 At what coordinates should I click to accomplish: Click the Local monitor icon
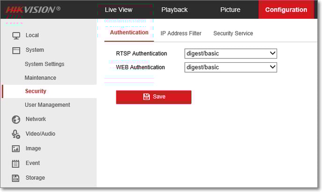pyautogui.click(x=16, y=36)
